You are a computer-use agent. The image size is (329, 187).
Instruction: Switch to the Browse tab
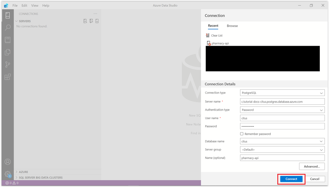point(232,26)
